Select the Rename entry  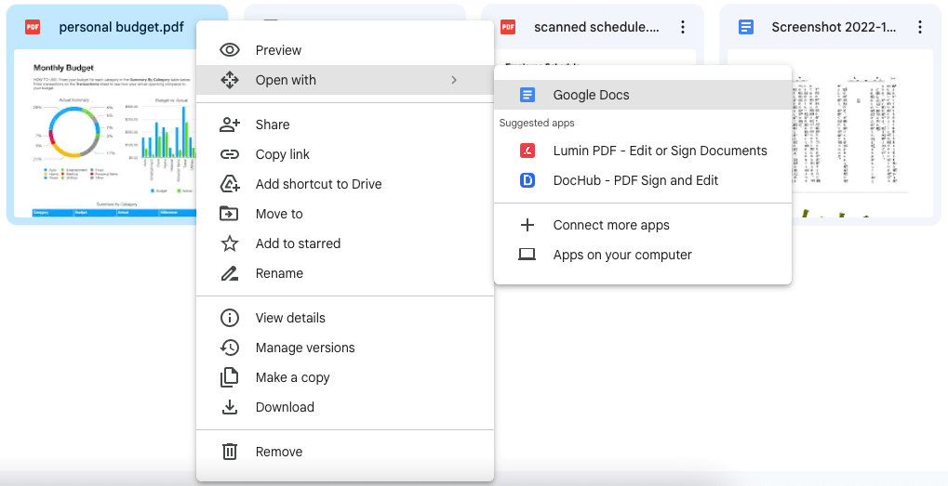point(344,273)
